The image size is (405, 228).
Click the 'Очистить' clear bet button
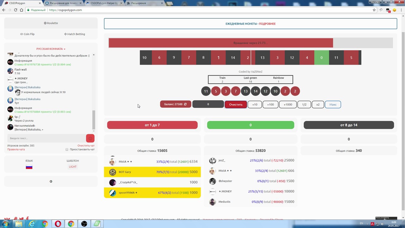point(236,104)
